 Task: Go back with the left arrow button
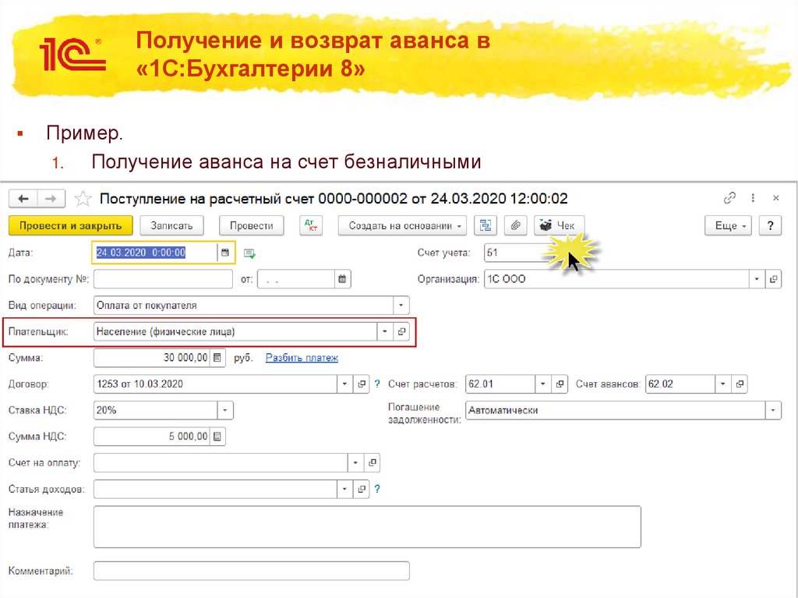(x=23, y=199)
